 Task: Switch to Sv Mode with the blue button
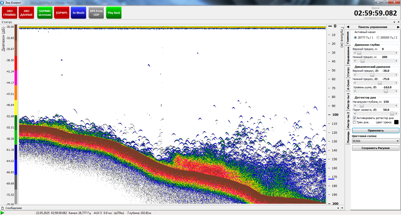[x=78, y=13]
